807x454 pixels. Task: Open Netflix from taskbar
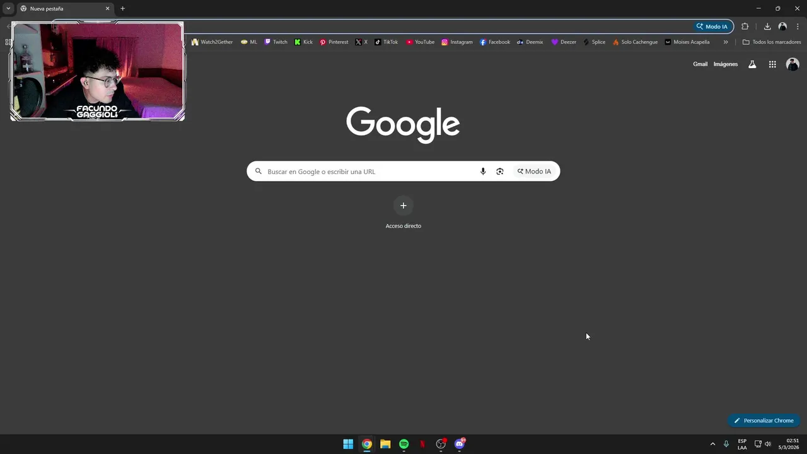pos(422,444)
